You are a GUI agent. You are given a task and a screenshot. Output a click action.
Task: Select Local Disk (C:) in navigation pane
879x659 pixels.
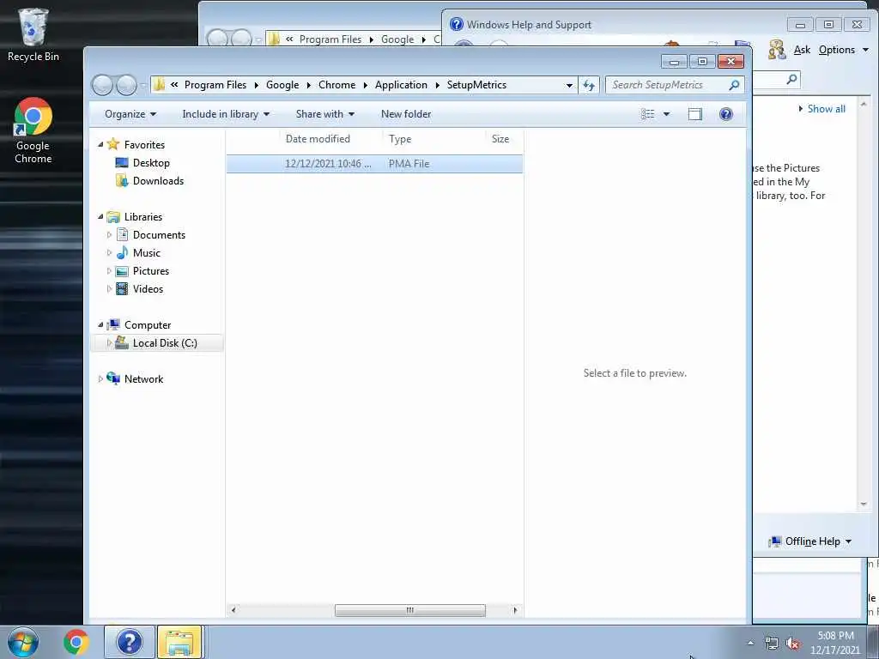point(157,343)
